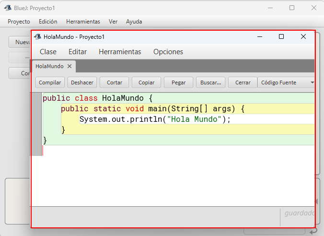
Task: Click the Cerrar toolbar button
Action: tap(243, 83)
